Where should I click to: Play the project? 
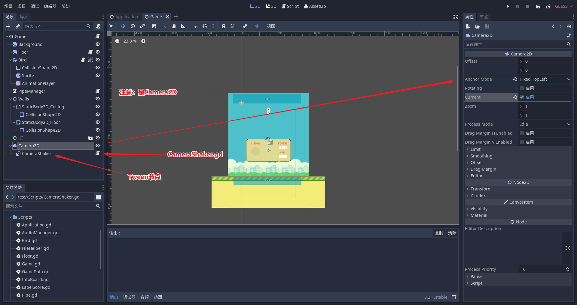(x=508, y=6)
